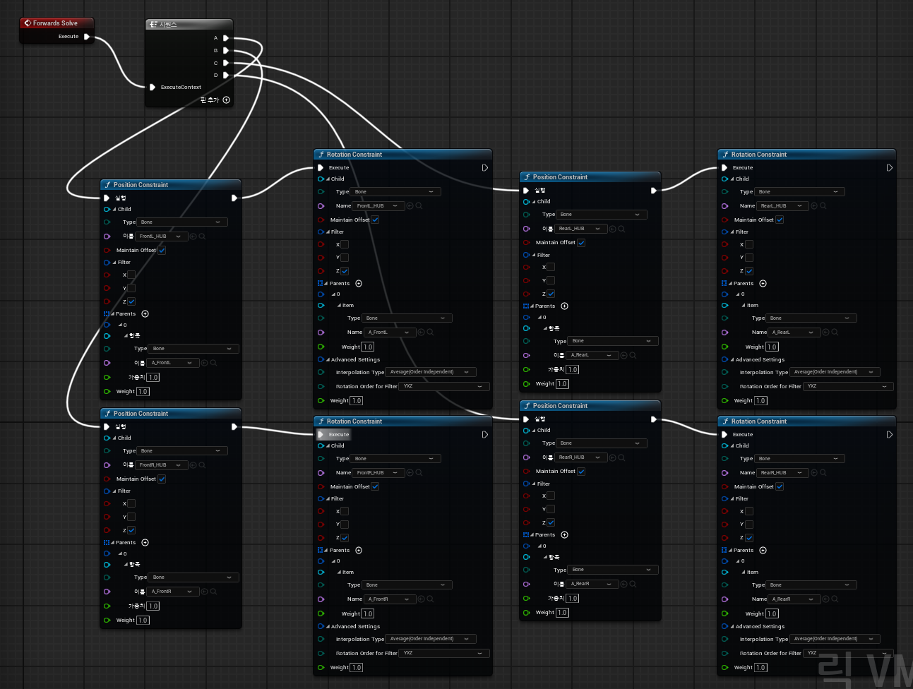Click execute output pin of RearR_HUB Rotation Constraint
Viewport: 913px width, 689px height.
pos(890,435)
